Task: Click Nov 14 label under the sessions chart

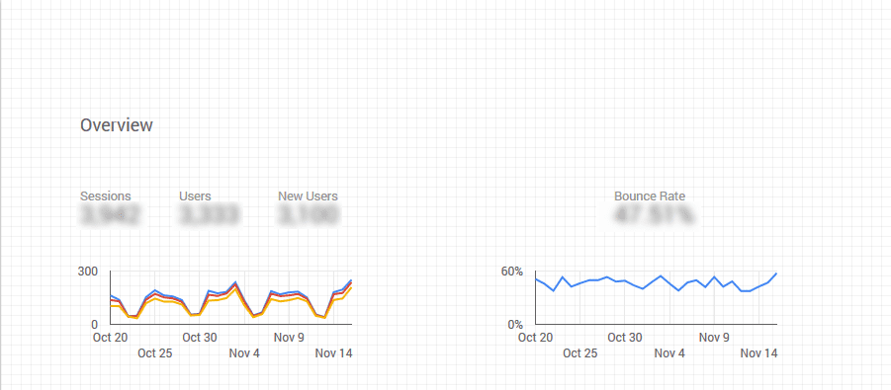Action: pyautogui.click(x=333, y=353)
